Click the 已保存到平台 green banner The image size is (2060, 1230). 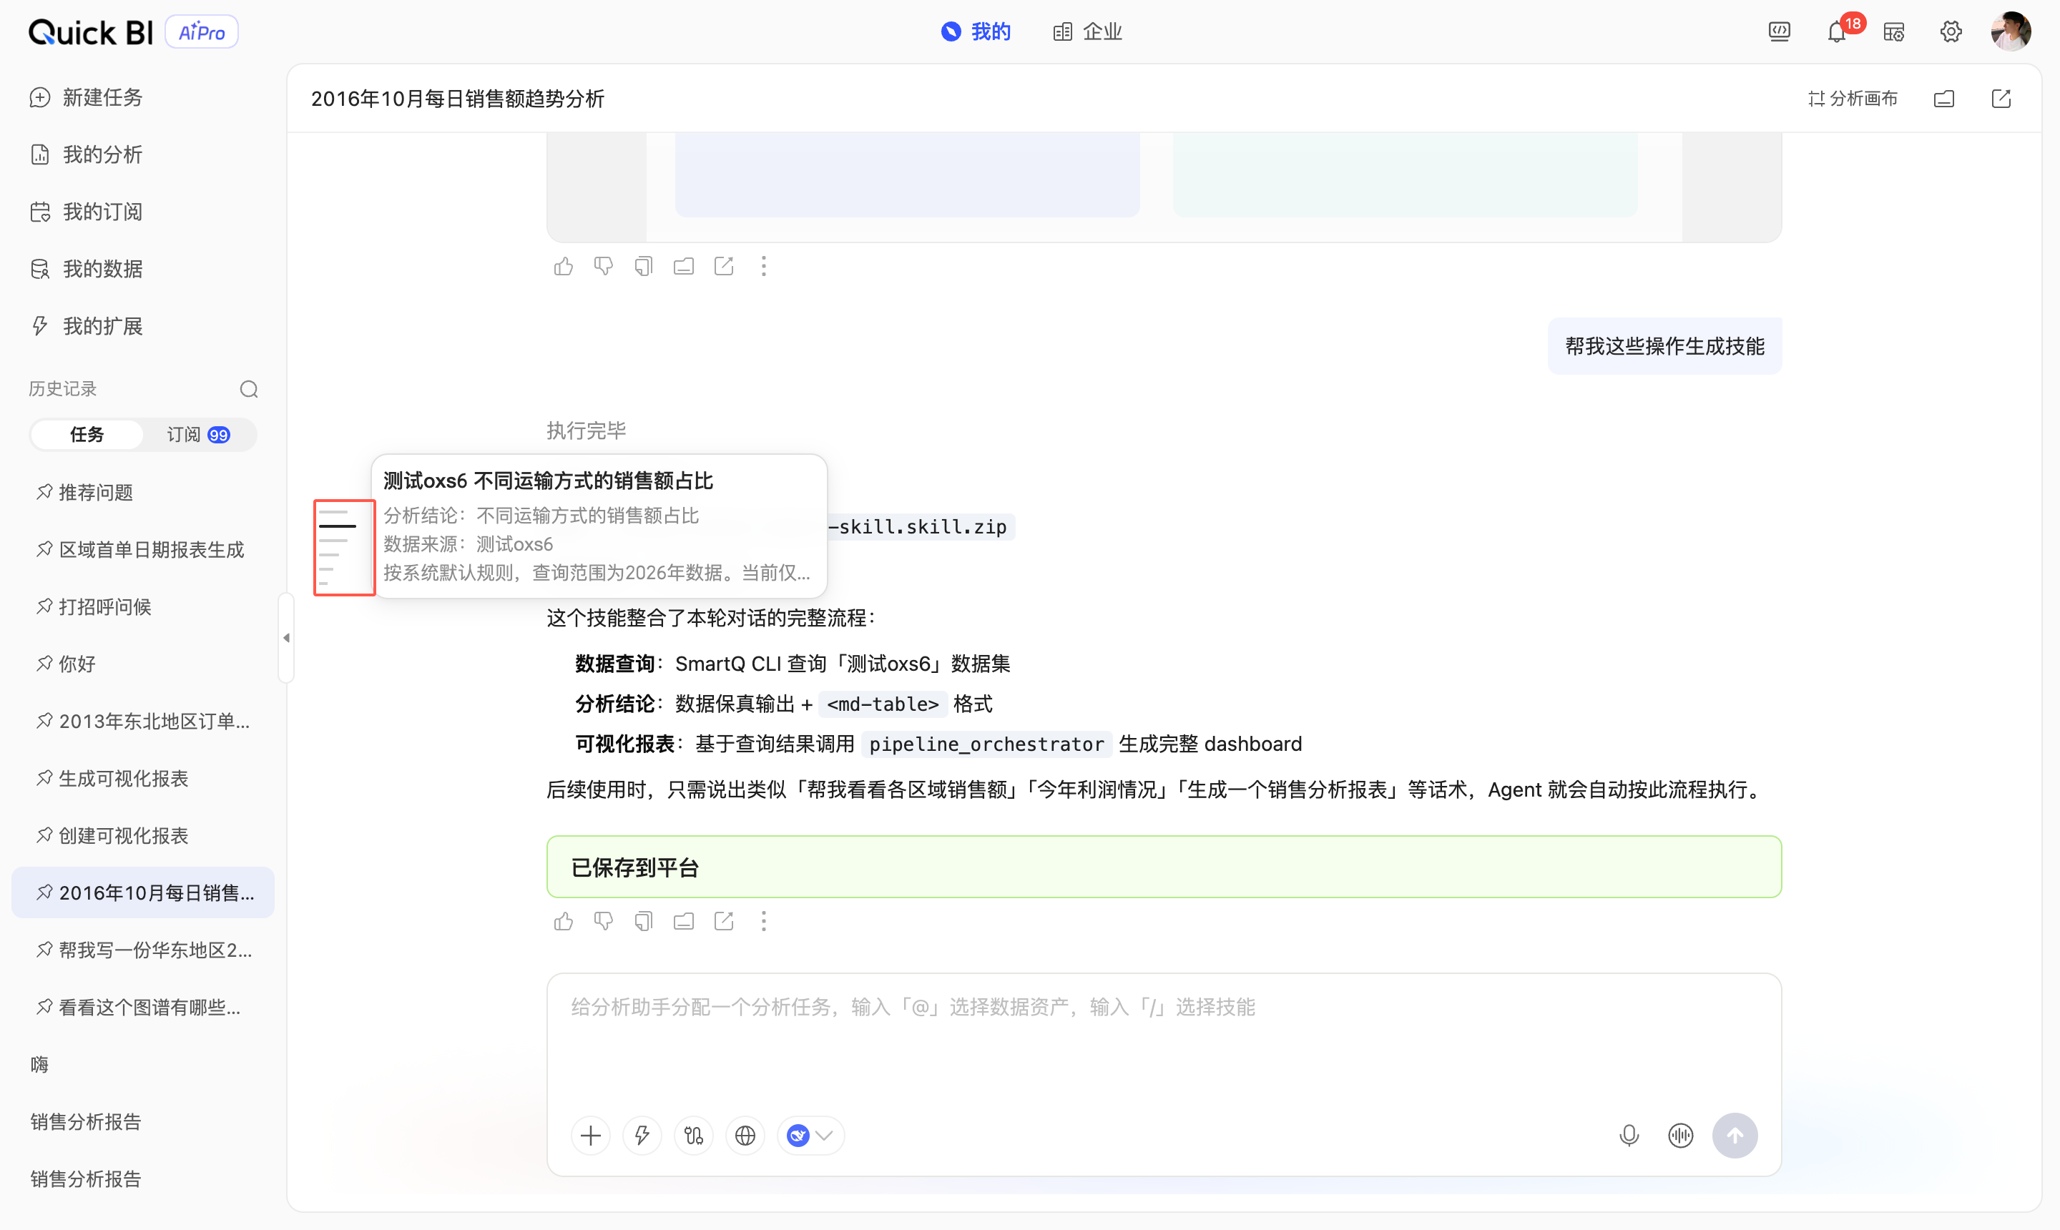coord(1163,867)
